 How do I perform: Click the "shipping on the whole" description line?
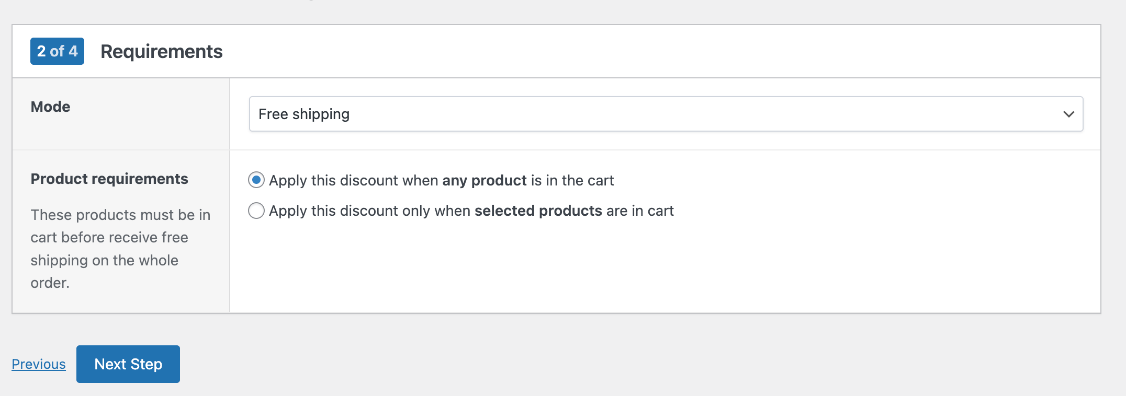pos(105,260)
